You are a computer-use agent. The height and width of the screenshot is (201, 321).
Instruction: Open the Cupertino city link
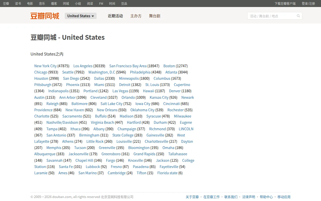click(182, 85)
